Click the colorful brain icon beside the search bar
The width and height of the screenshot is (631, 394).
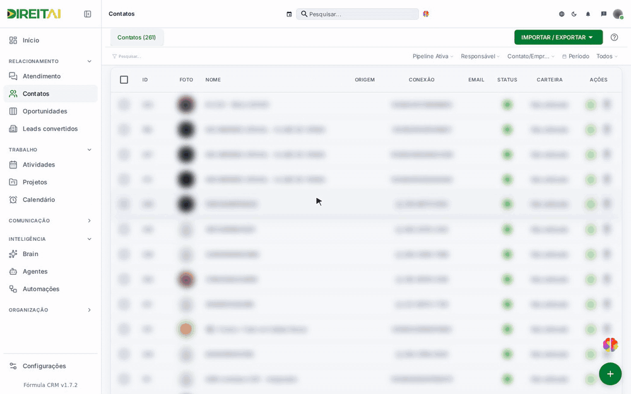coord(426,14)
